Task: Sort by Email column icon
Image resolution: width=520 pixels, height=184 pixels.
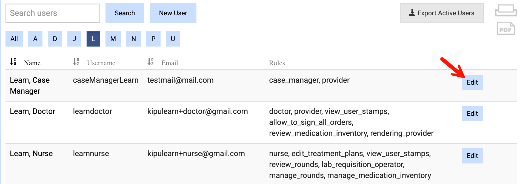Action: pos(150,62)
